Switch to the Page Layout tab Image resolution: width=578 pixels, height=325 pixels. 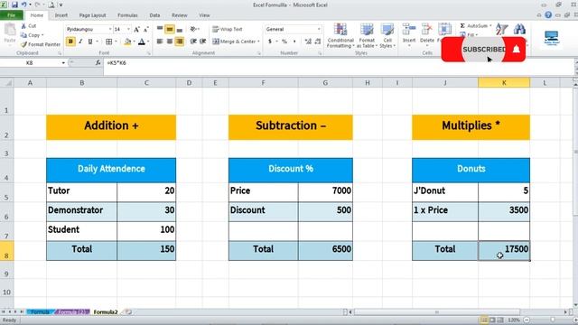click(x=92, y=15)
